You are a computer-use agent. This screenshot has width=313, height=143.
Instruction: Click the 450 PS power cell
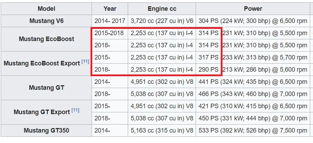(x=252, y=118)
